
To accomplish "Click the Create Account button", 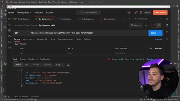I will [160, 13].
